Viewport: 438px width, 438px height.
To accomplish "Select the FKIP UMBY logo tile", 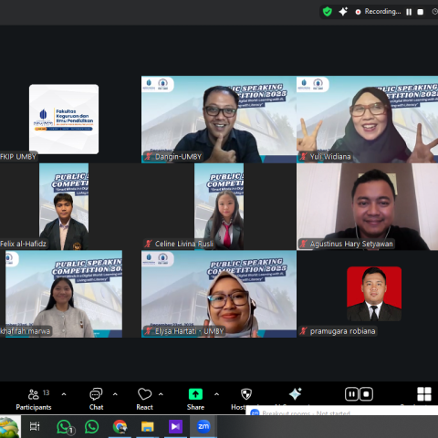I will 64,119.
